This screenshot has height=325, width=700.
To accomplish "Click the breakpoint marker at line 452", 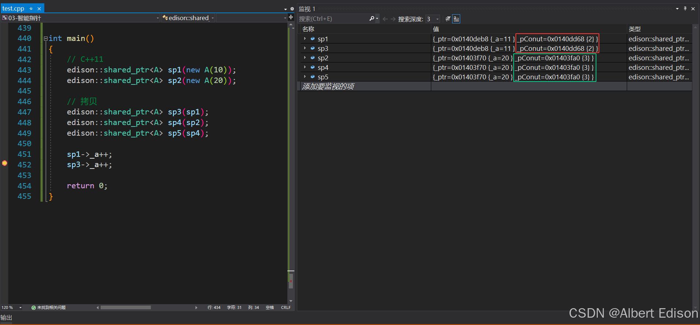I will tap(4, 163).
